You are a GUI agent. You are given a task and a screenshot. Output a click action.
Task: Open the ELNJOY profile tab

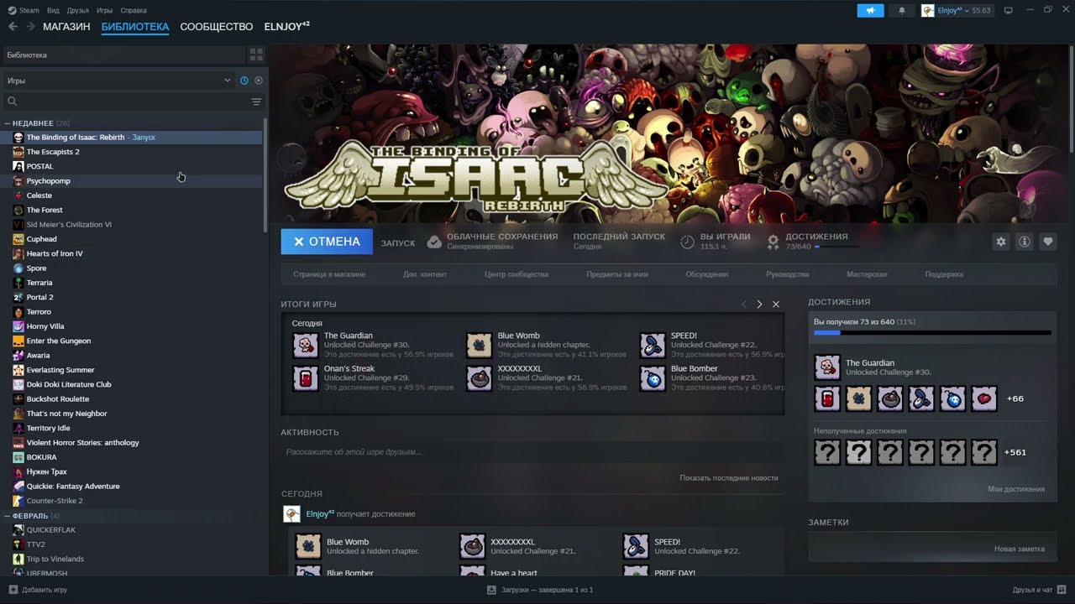coord(287,27)
